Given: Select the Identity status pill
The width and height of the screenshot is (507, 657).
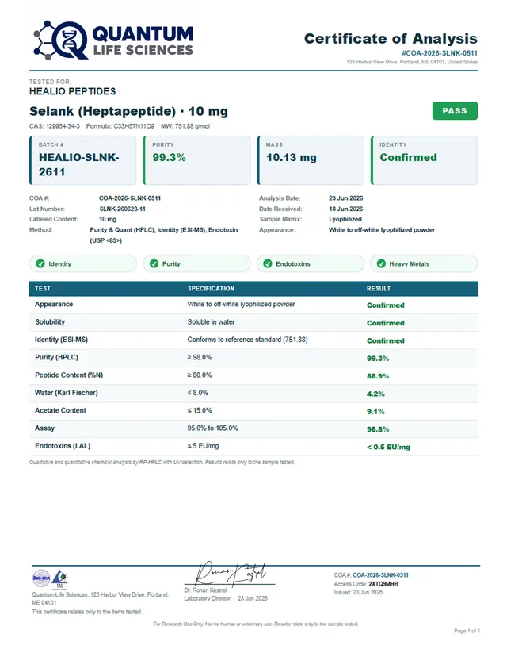Looking at the screenshot, I should 83,263.
